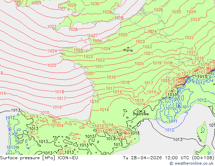Select the 1020 label on the French Atlantic coast
Screen dimensions: 215x166
89,74
